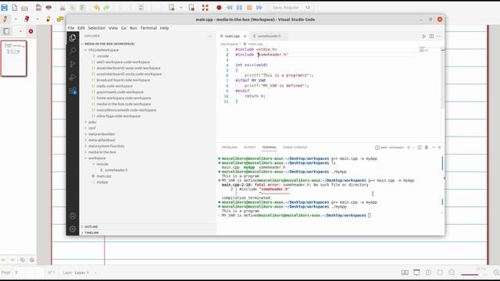
Task: Open the pen tool options dropdown
Action: [x=16, y=19]
